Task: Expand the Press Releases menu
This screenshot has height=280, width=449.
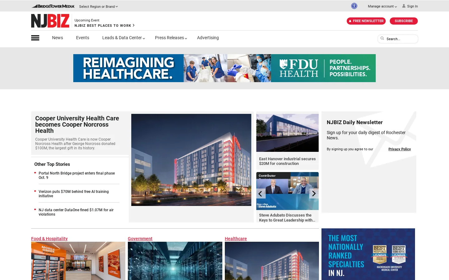Action: [x=171, y=38]
